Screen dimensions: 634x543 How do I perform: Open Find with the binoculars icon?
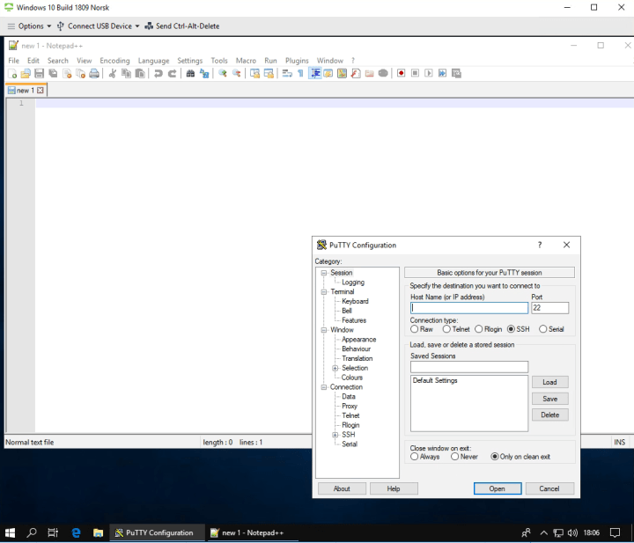pyautogui.click(x=190, y=74)
